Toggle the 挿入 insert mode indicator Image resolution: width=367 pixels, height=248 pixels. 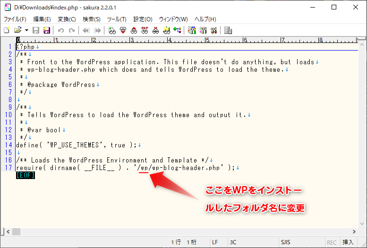[348, 242]
